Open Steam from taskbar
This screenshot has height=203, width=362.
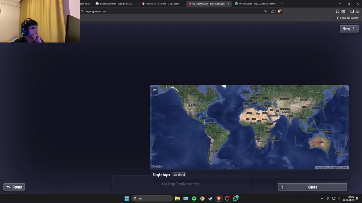pos(210,198)
